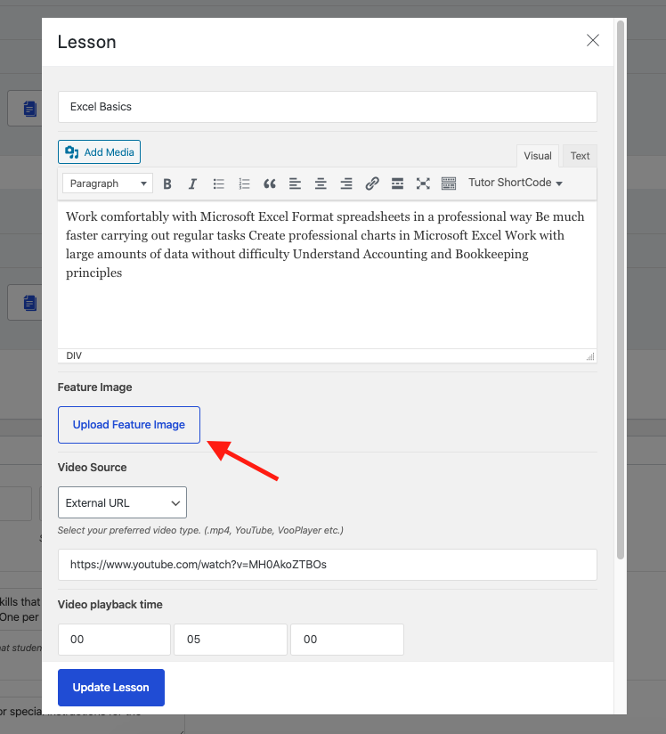This screenshot has width=666, height=734.
Task: Click inside the lesson description text area
Action: pyautogui.click(x=327, y=275)
